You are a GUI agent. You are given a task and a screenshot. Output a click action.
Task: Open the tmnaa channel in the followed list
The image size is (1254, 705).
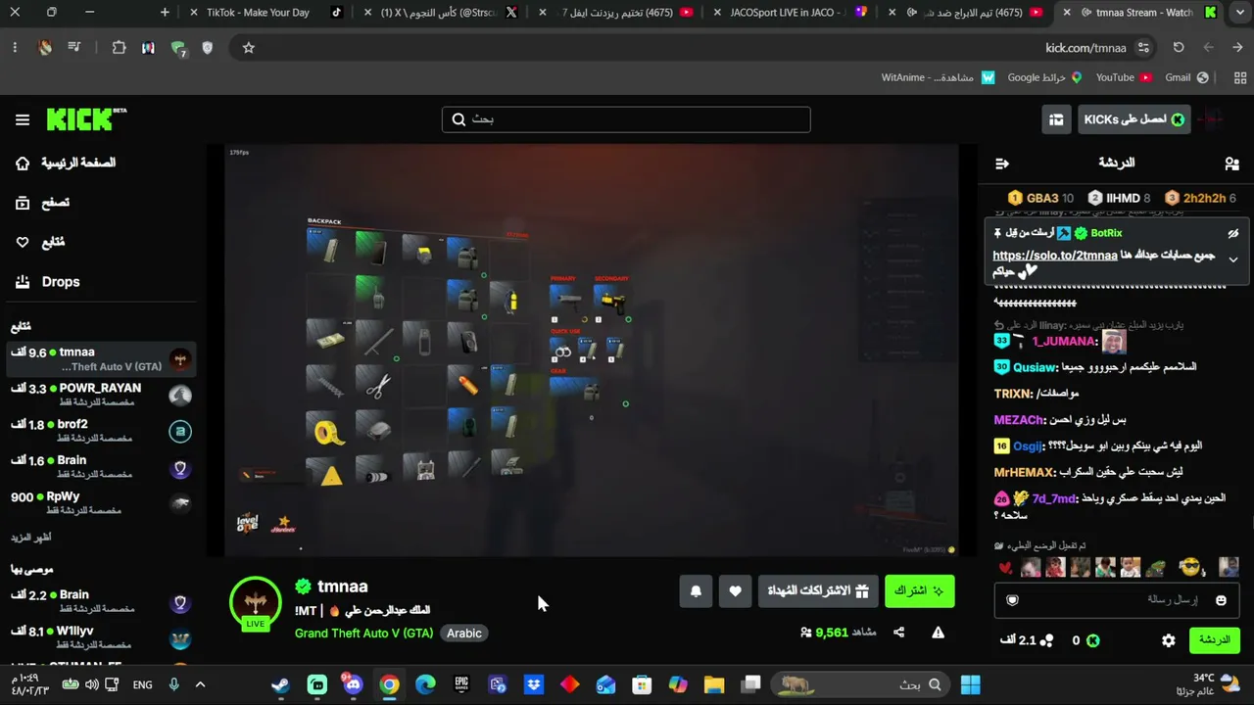[x=101, y=358]
